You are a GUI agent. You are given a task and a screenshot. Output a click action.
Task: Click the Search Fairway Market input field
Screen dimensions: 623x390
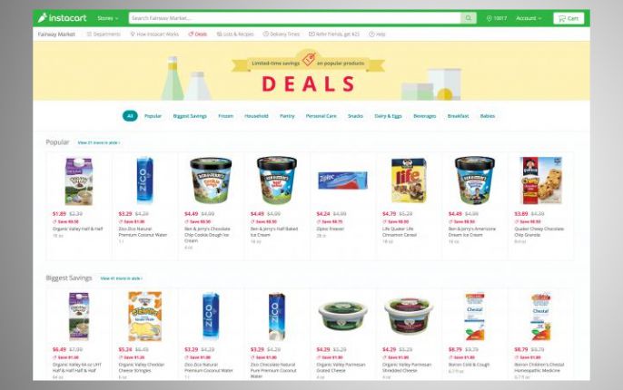pyautogui.click(x=294, y=18)
